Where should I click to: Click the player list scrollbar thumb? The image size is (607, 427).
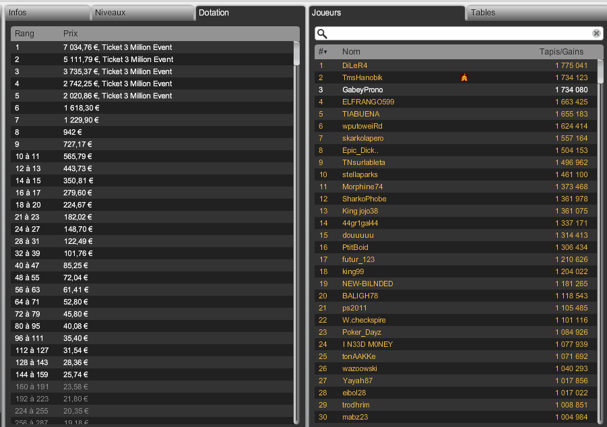pyautogui.click(x=600, y=72)
